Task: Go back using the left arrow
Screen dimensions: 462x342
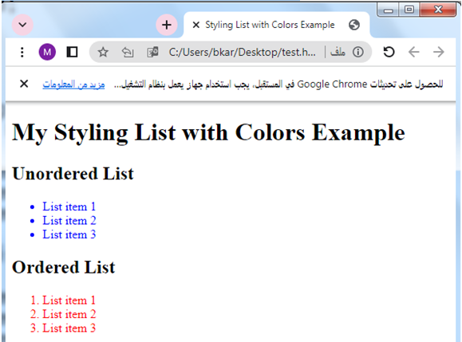Action: pyautogui.click(x=413, y=52)
